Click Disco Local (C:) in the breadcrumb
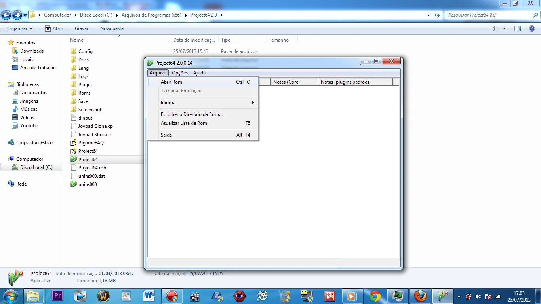 tap(96, 15)
